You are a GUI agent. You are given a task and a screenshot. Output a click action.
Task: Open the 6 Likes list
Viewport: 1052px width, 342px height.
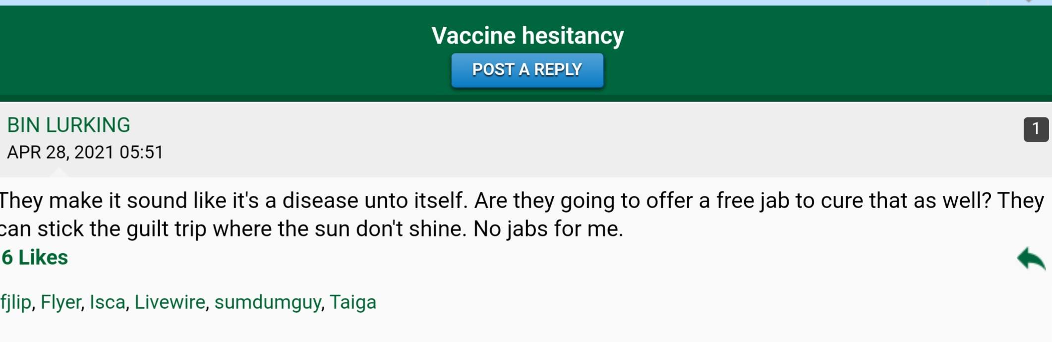34,258
